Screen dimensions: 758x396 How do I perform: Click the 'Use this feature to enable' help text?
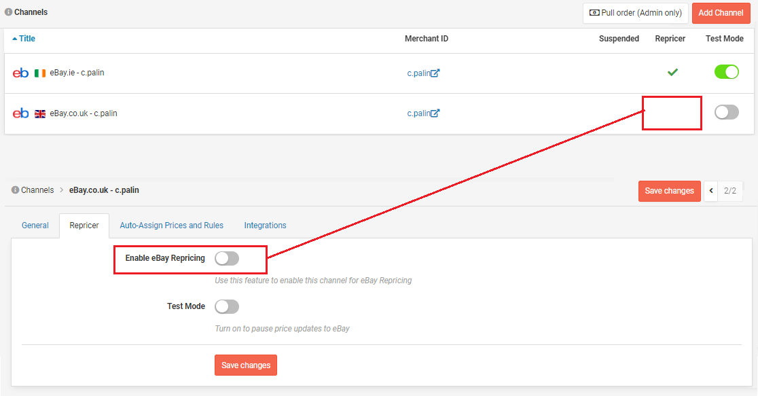[313, 281]
